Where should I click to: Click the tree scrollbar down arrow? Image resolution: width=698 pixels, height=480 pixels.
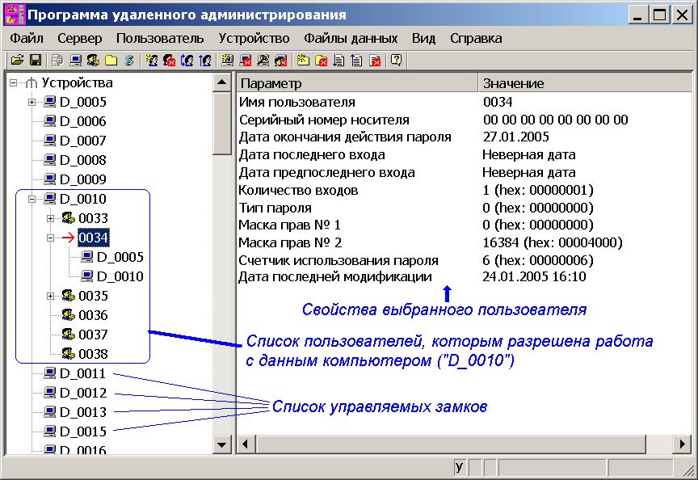(x=221, y=444)
